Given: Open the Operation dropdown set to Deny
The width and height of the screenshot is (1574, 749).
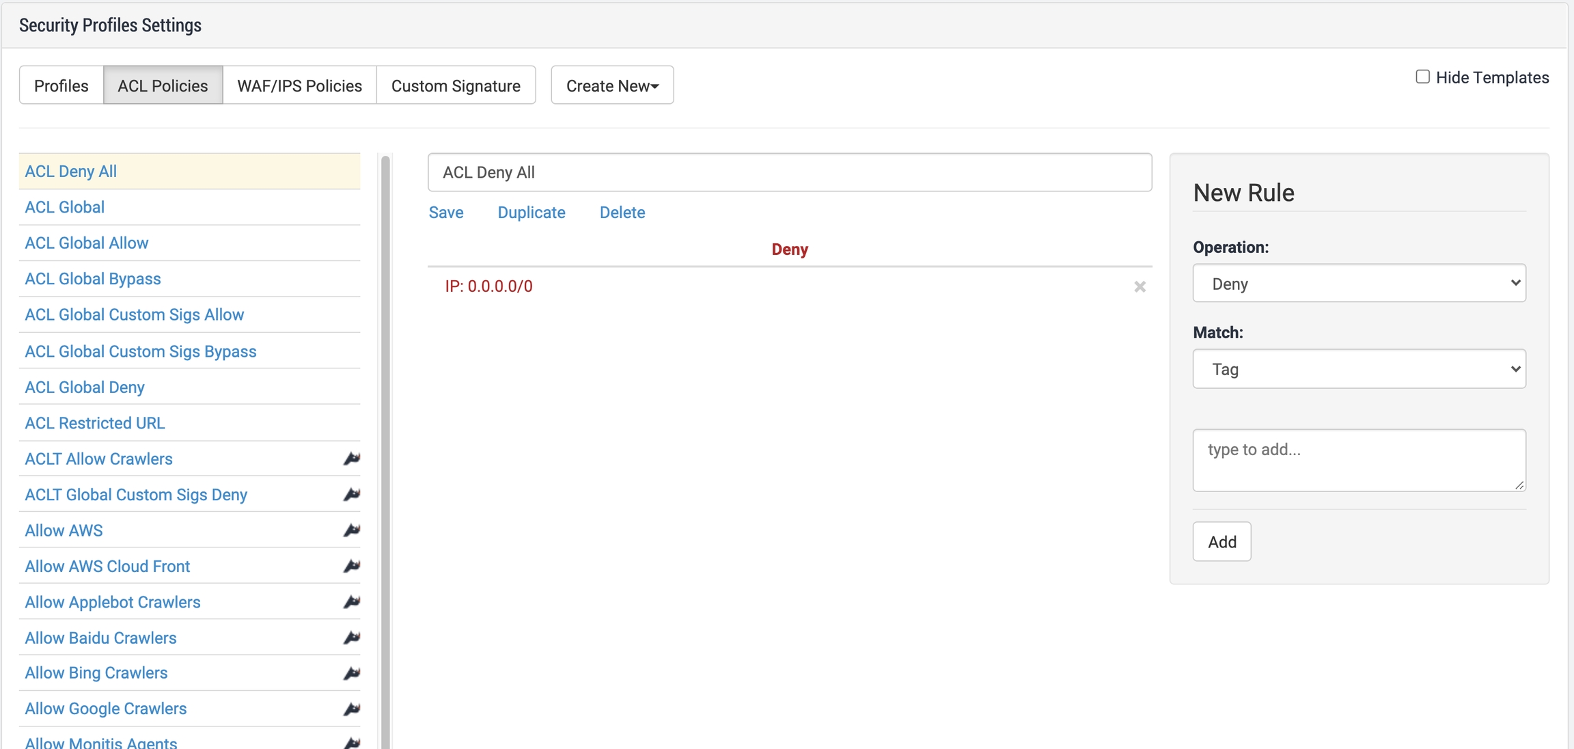Looking at the screenshot, I should tap(1359, 283).
